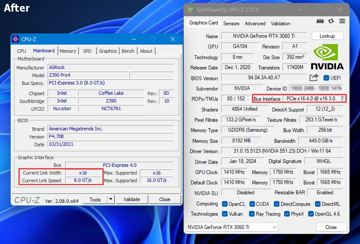Screen dimensions: 360x244
Task: Click the Current Link Width x16 value
Action: pos(83,173)
